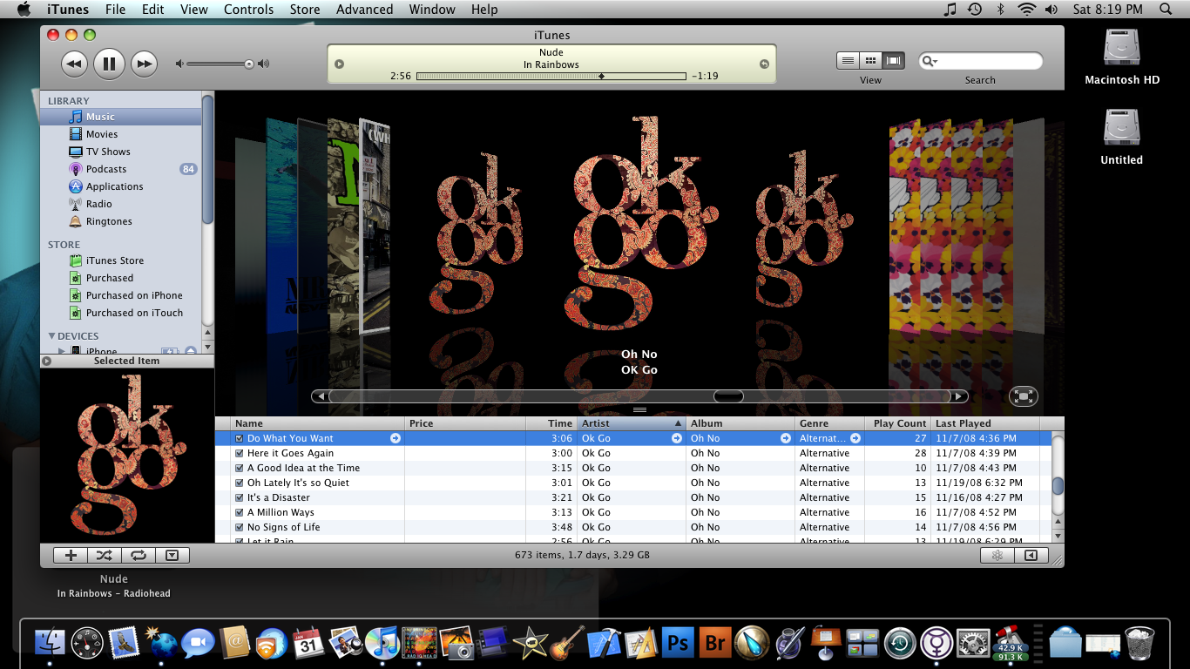The width and height of the screenshot is (1190, 669).
Task: Switch to album grid view
Action: tap(870, 60)
